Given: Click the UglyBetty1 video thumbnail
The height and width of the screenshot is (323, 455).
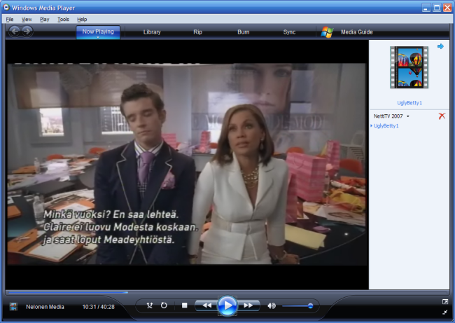Looking at the screenshot, I should (x=409, y=67).
